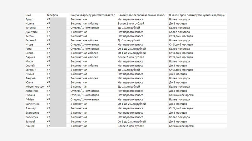Click Люция's "Ближайшее время" cell

click(181, 126)
